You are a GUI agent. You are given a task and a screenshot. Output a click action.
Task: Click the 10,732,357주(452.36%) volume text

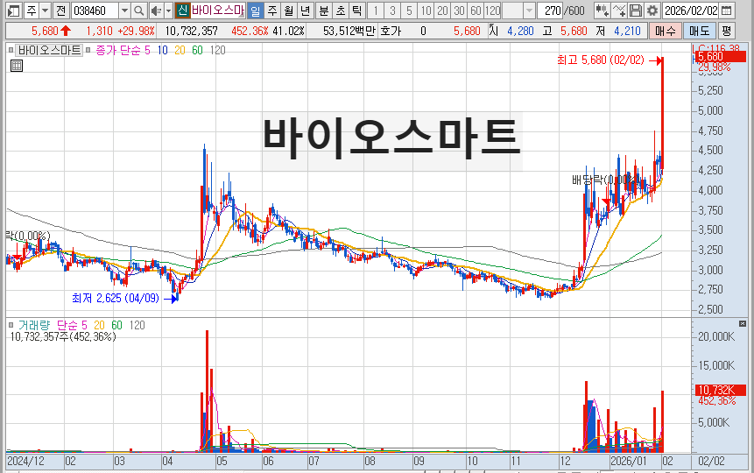63,337
